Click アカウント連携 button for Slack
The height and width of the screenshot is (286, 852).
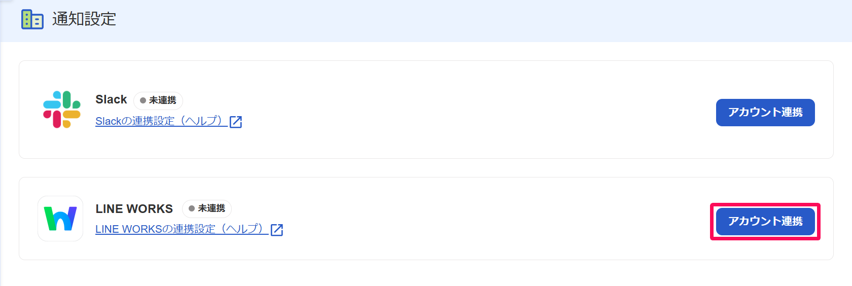point(765,113)
